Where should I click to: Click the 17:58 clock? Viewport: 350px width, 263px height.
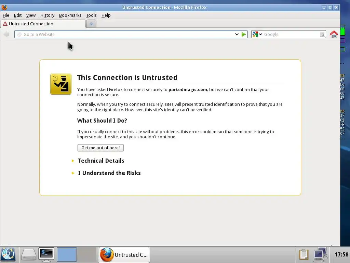341,254
